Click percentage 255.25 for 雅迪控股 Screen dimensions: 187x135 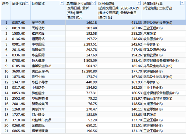pyautogui.click(x=137, y=34)
